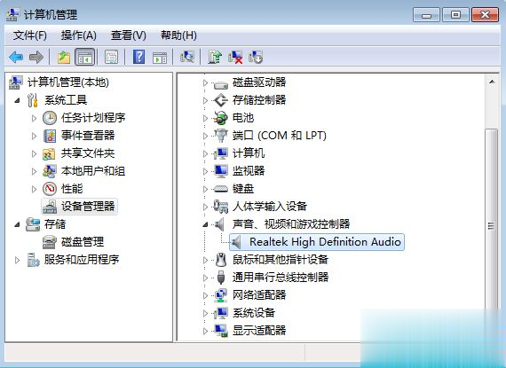Select the 人体学输入设备 label
The image size is (506, 368).
[270, 207]
